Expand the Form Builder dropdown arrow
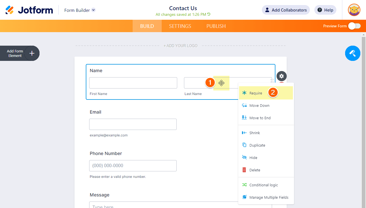Screen dimensions: 366x208 pos(93,10)
